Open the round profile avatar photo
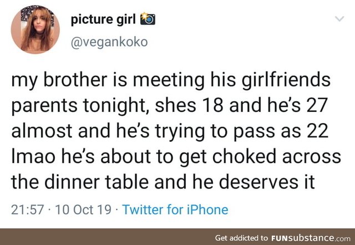Screen dimensions: 355x245 coord(35,29)
